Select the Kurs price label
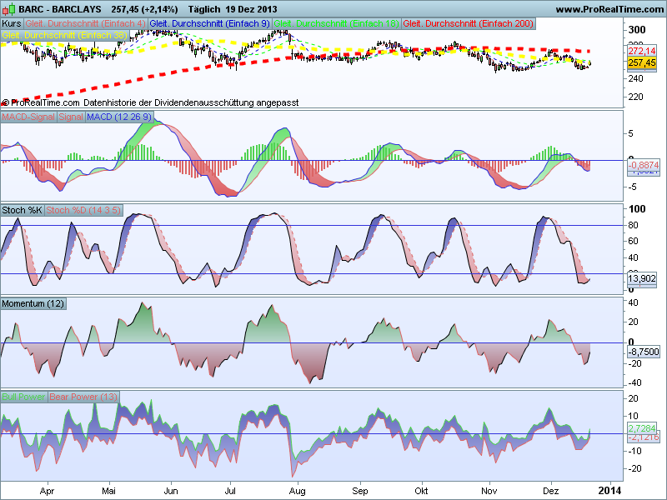 pos(12,24)
